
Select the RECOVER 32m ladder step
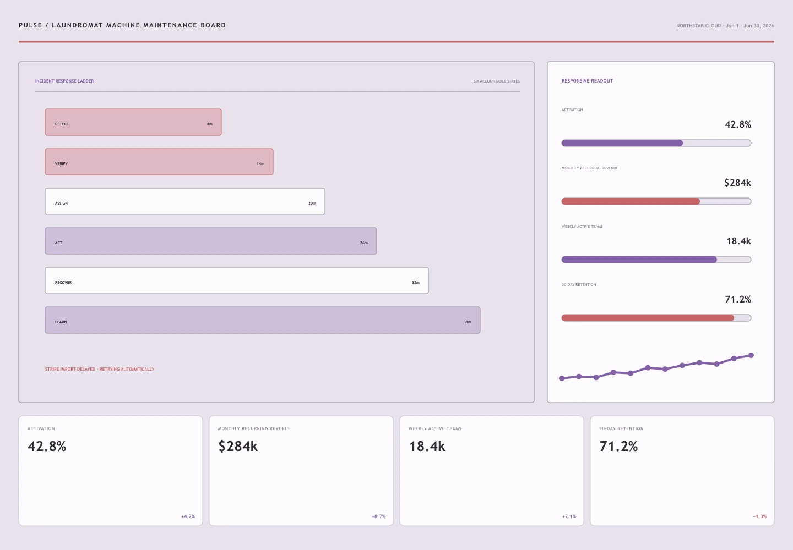point(237,280)
